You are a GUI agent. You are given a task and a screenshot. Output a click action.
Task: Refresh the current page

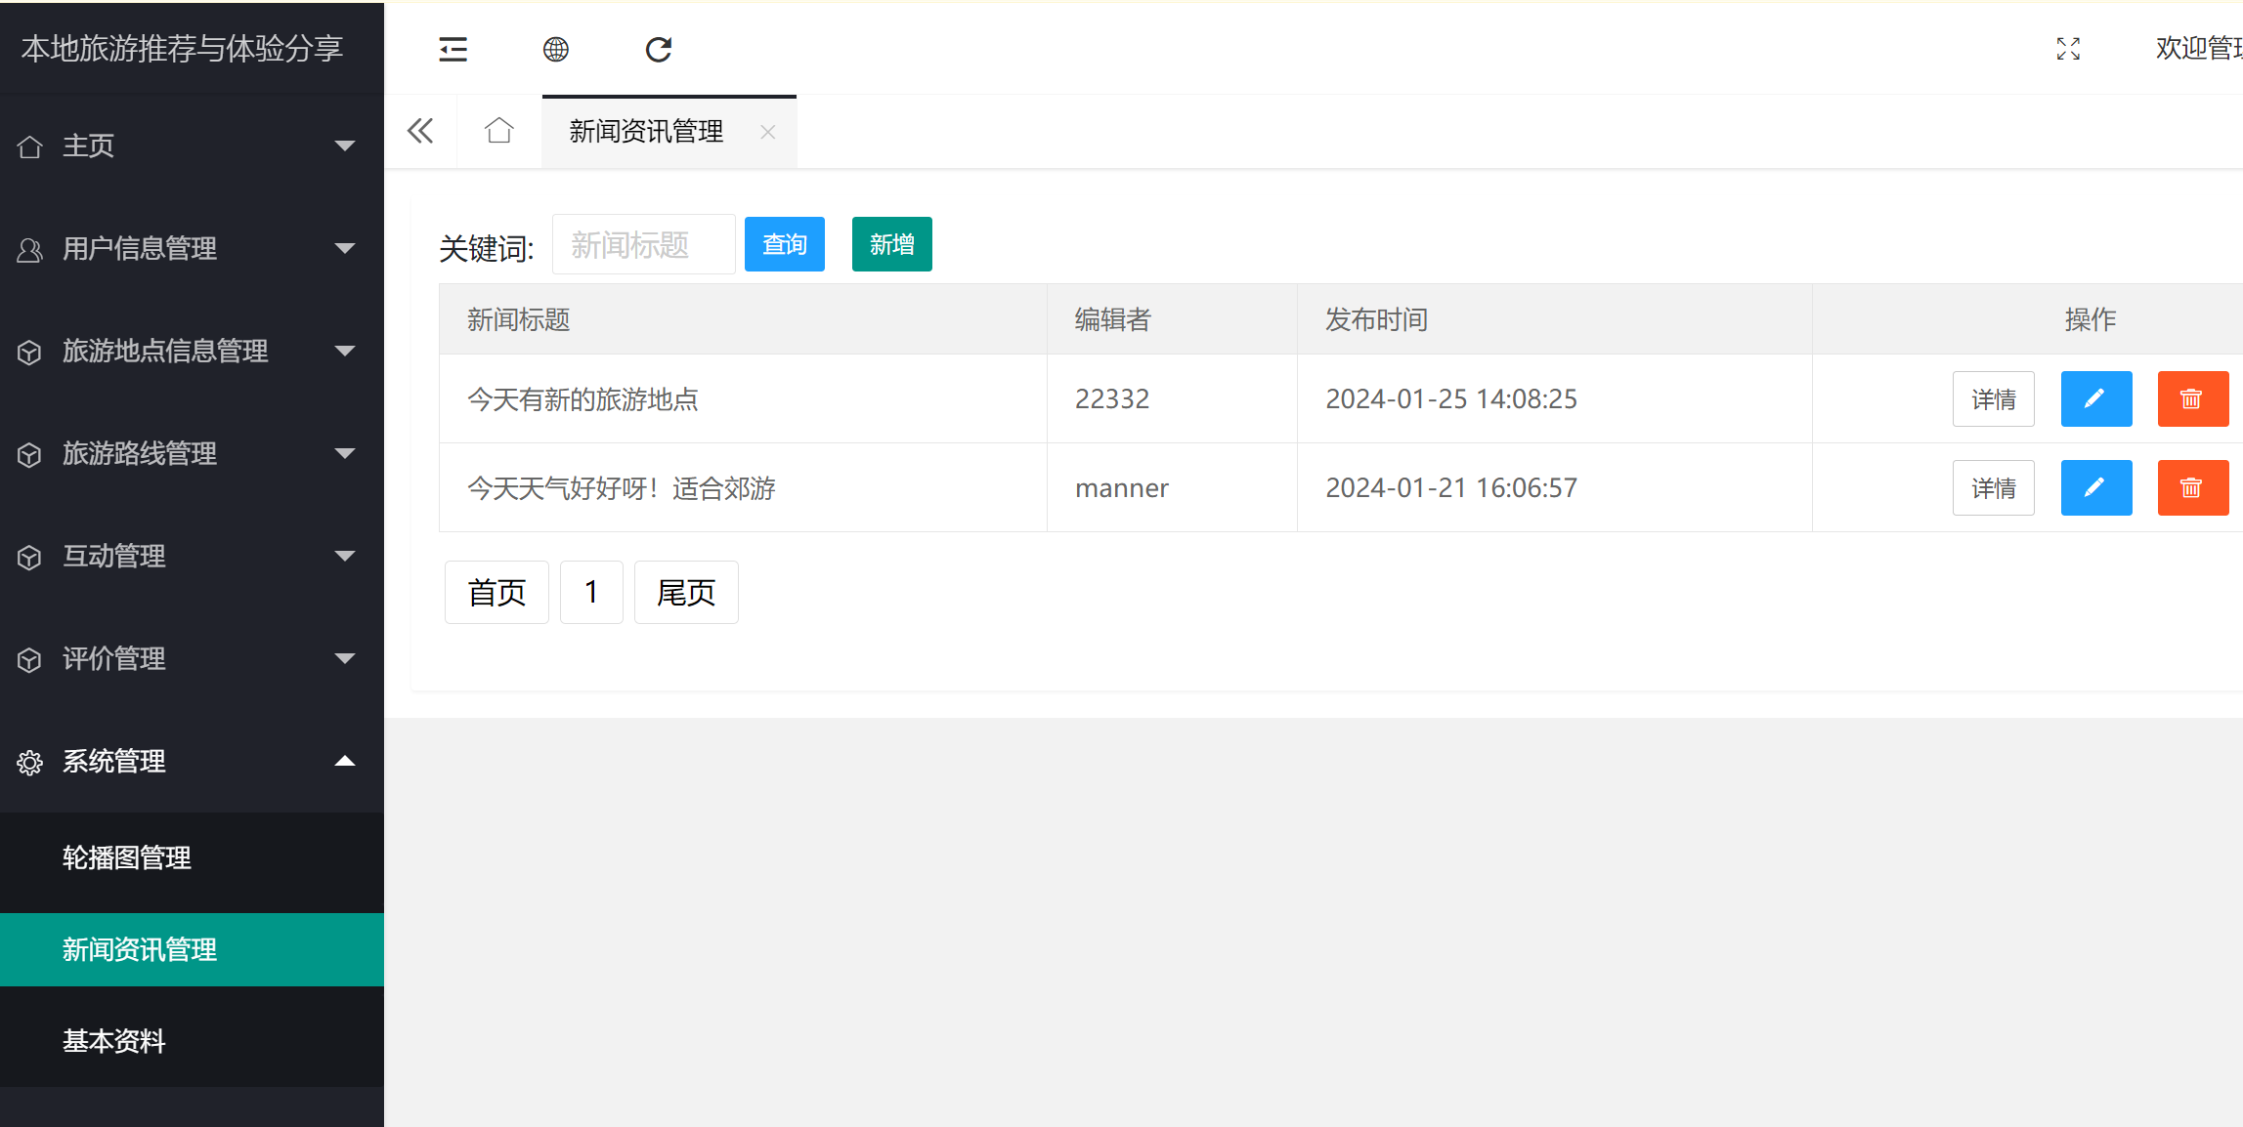(658, 48)
